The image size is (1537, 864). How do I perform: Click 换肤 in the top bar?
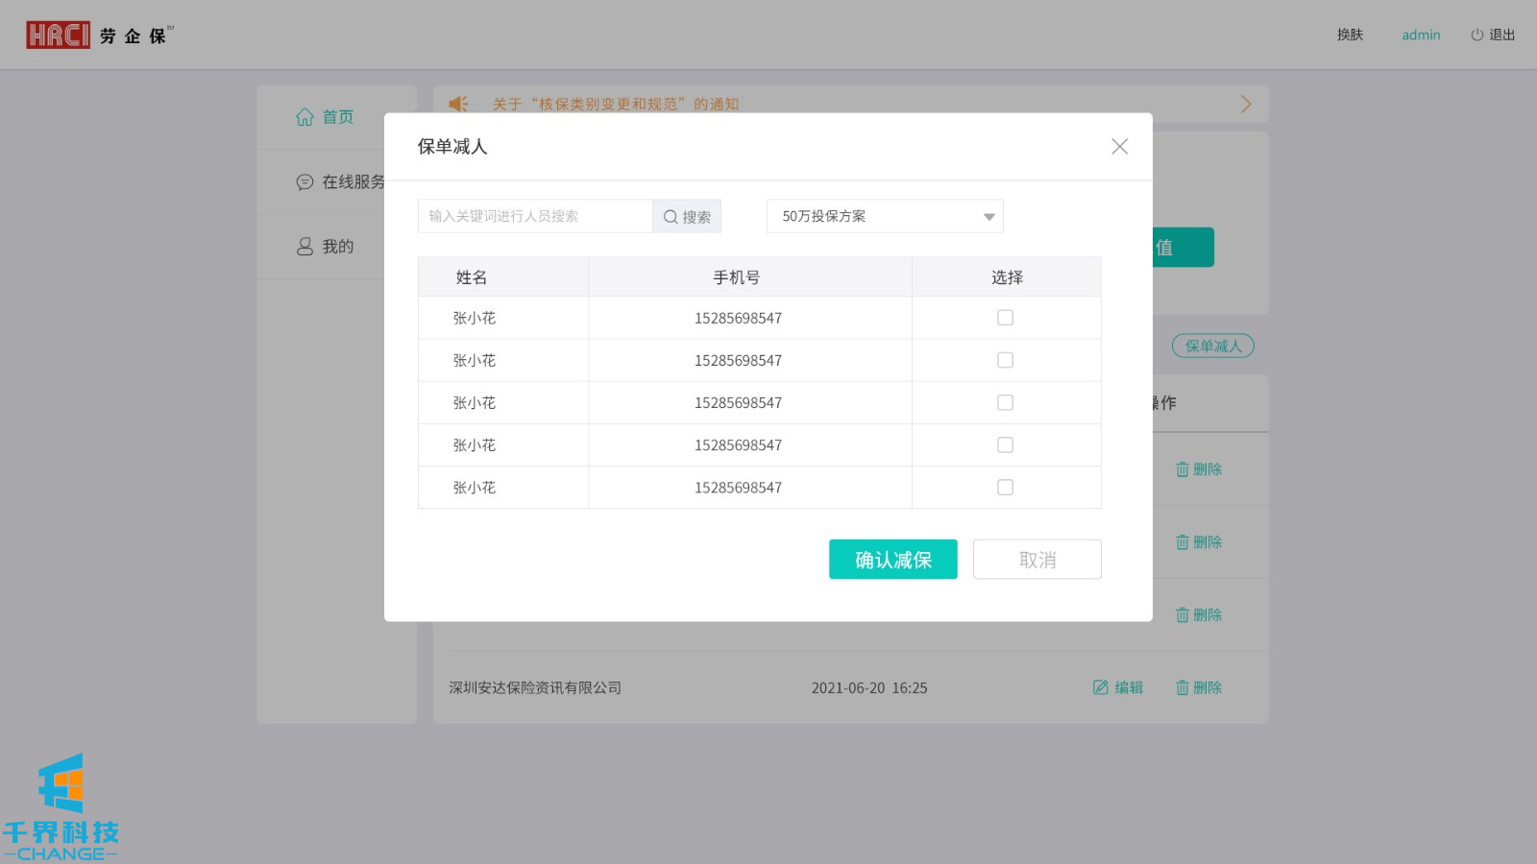(x=1350, y=36)
